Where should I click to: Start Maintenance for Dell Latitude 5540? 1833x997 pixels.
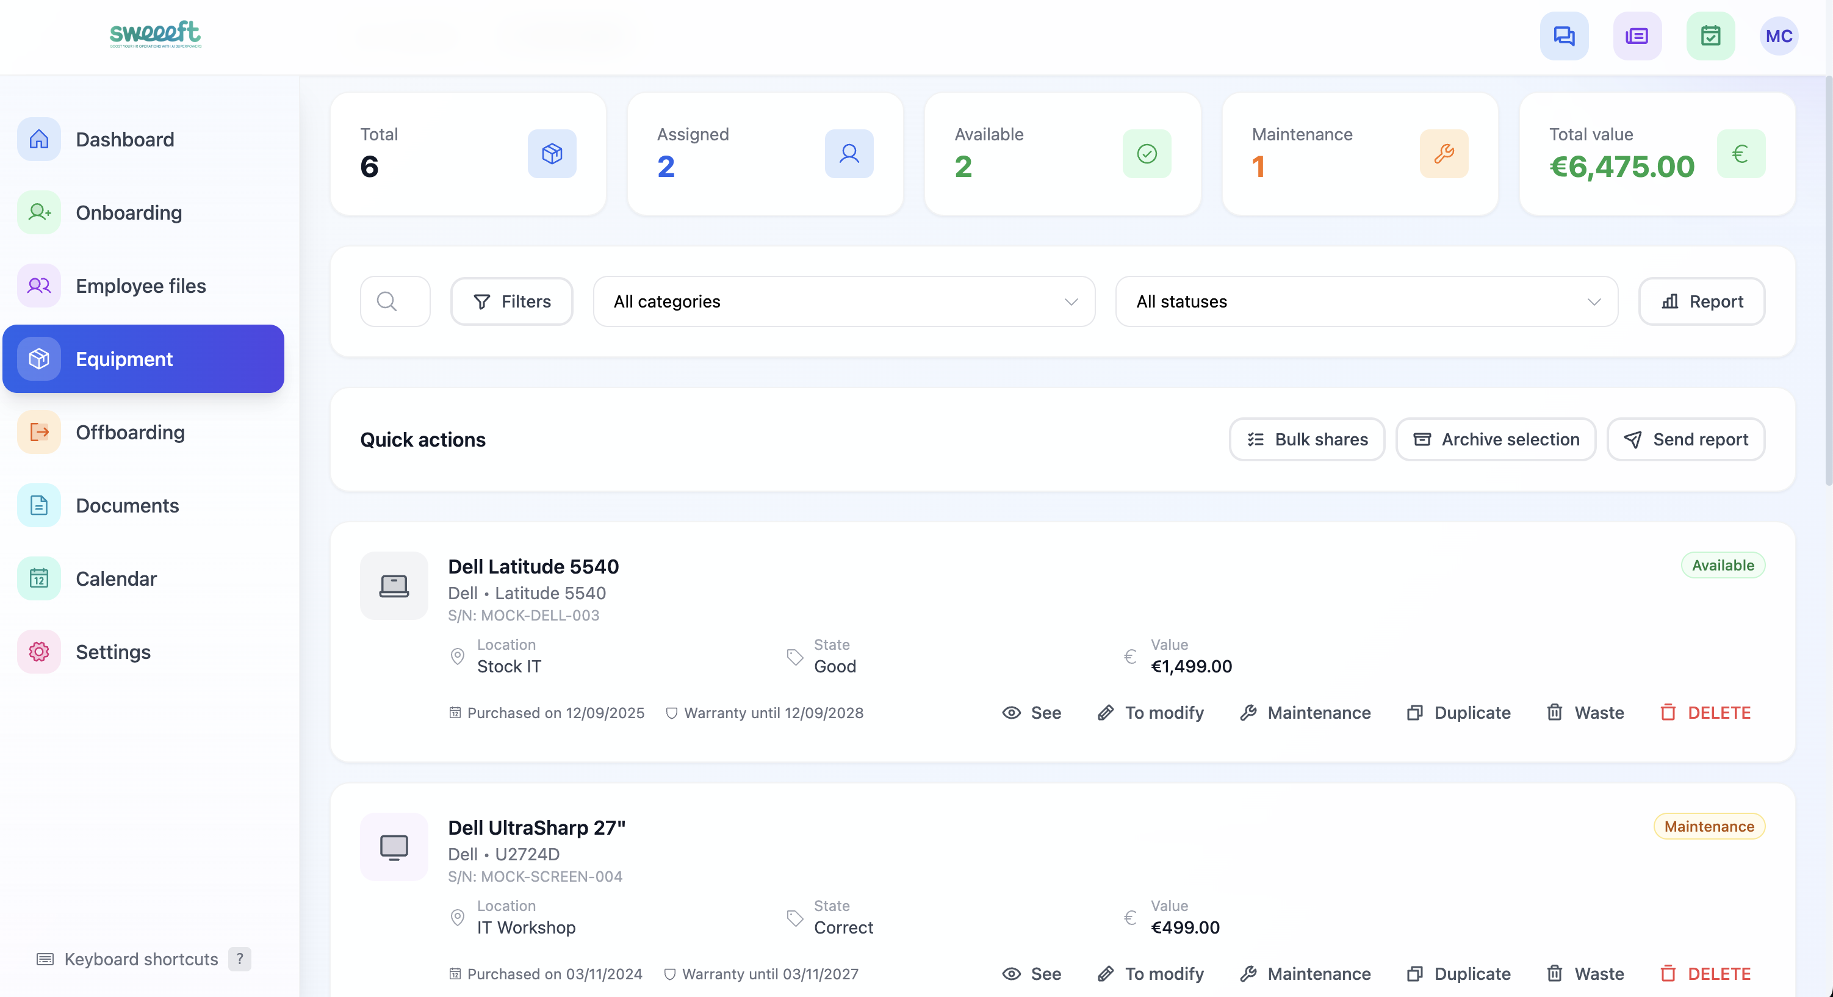tap(1305, 712)
